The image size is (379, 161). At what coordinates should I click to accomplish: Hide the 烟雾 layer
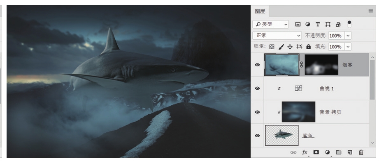click(258, 65)
